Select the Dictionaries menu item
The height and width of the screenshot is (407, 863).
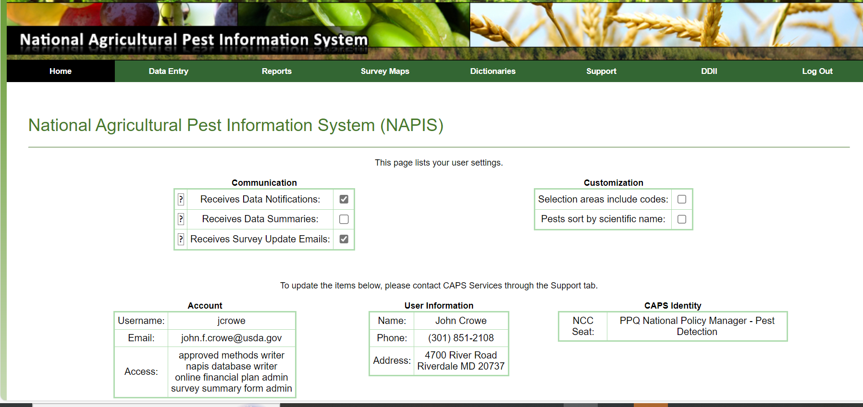[493, 71]
